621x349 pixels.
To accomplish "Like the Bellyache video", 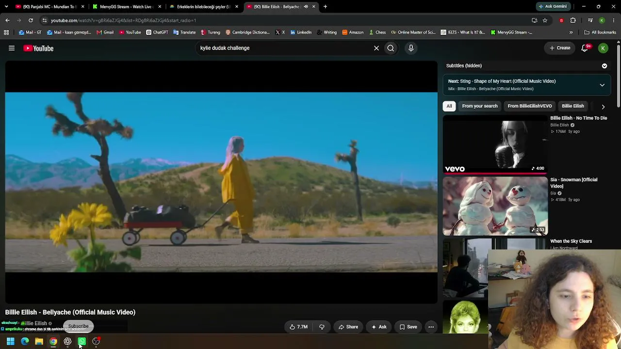I will (x=298, y=327).
